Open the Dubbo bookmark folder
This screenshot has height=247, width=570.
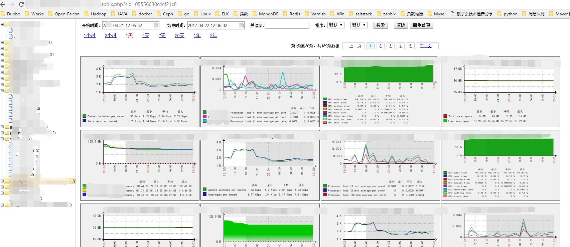click(11, 14)
